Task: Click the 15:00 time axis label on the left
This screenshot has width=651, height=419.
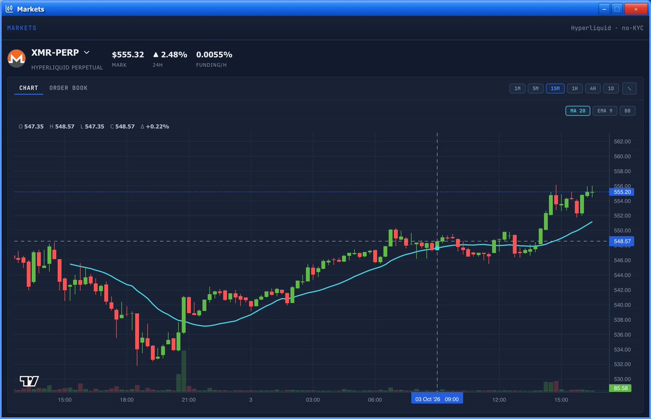Action: click(65, 399)
